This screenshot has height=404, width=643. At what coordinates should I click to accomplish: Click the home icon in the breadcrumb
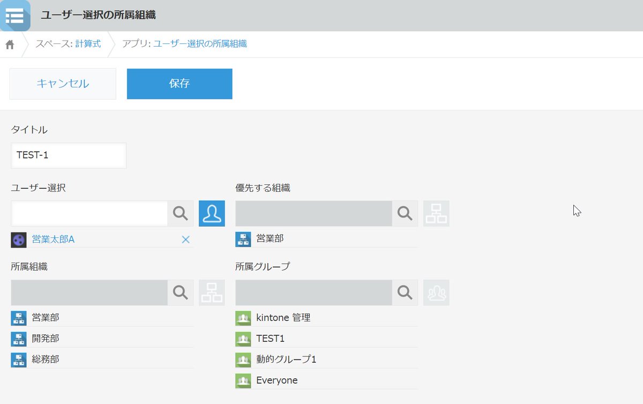click(x=10, y=44)
